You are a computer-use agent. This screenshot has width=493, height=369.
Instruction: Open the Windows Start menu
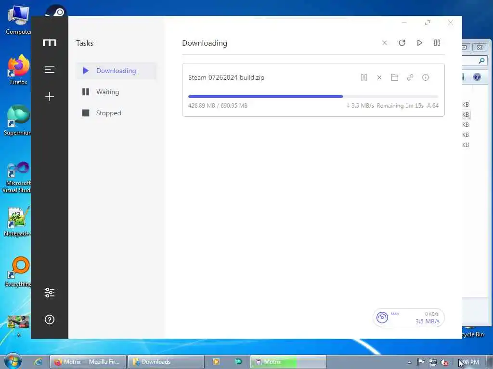point(13,361)
